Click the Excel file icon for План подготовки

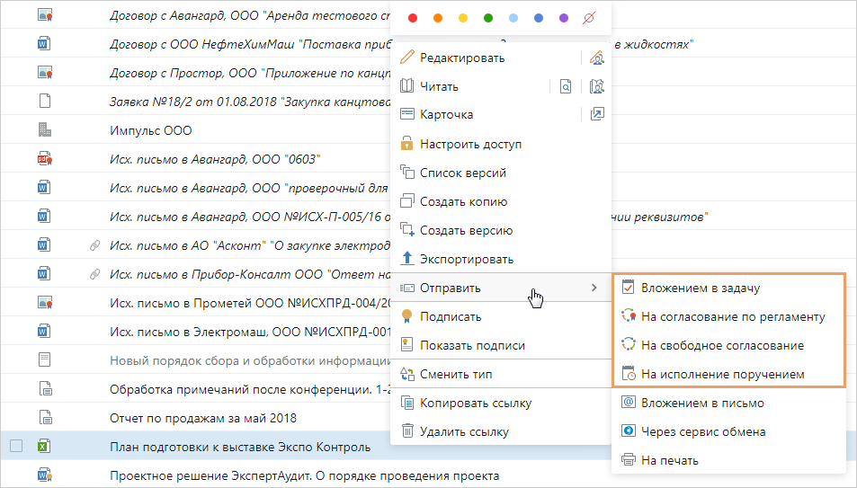tap(43, 447)
